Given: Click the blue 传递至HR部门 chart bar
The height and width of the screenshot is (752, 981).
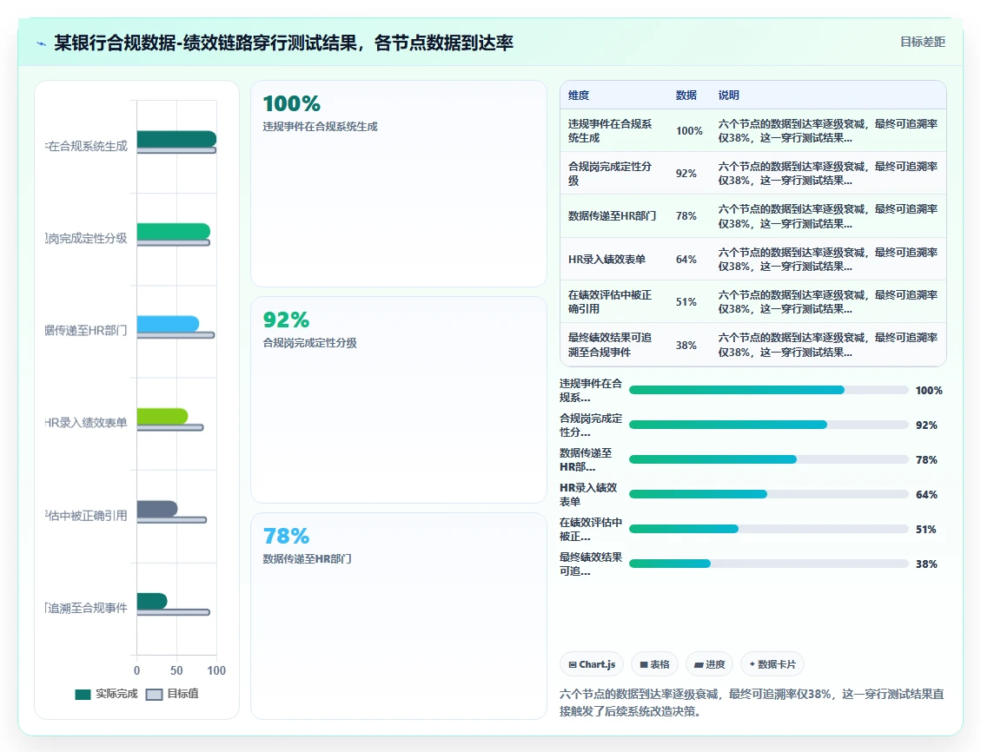Looking at the screenshot, I should (168, 324).
